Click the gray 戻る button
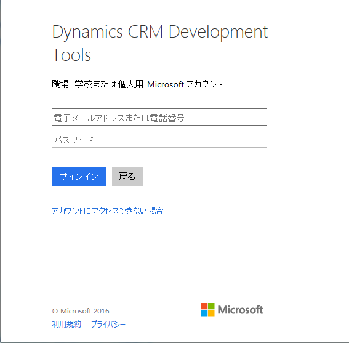The image size is (349, 343). [x=127, y=176]
